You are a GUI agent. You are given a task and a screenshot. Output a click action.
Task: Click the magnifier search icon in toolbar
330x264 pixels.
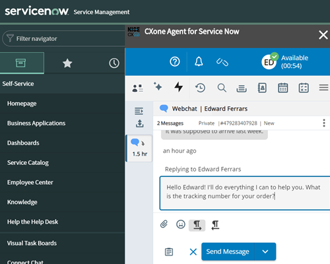(x=222, y=88)
